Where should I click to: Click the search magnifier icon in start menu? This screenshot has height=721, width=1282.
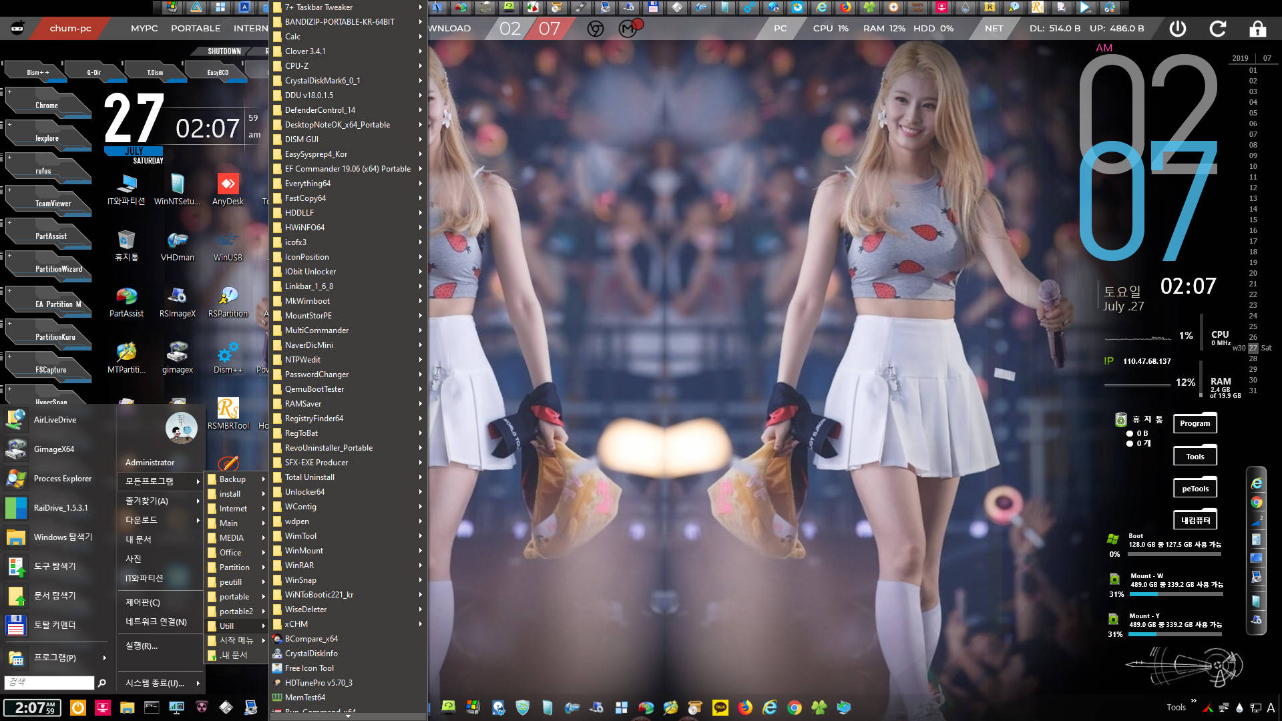tap(101, 682)
